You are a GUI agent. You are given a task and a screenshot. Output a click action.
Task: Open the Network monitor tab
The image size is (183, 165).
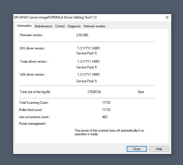tap(94, 26)
